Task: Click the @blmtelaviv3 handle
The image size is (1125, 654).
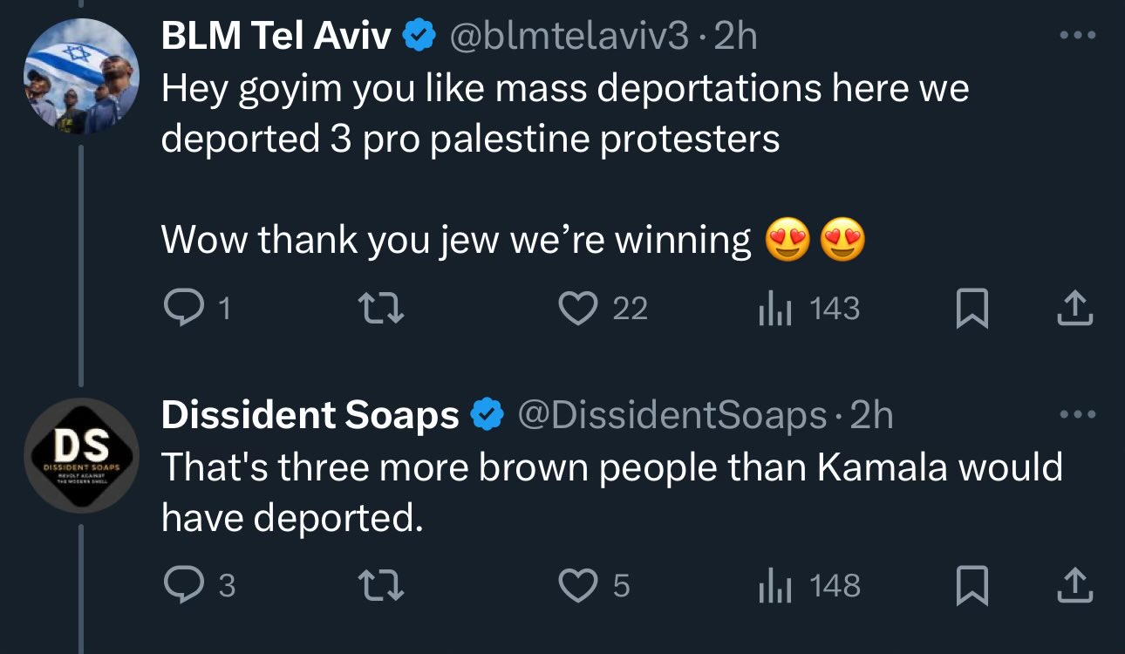Action: [569, 37]
